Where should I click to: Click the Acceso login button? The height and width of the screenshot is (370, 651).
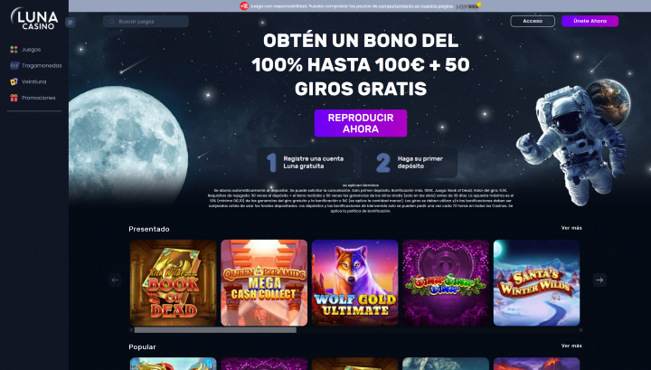click(x=533, y=21)
